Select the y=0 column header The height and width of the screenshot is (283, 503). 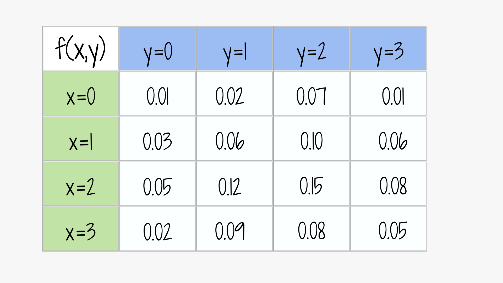pyautogui.click(x=158, y=49)
